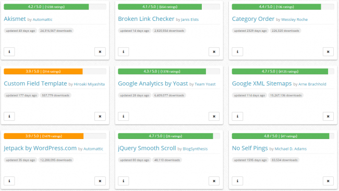
Task: Remove the Custom Field Template card
Action: coord(100,117)
